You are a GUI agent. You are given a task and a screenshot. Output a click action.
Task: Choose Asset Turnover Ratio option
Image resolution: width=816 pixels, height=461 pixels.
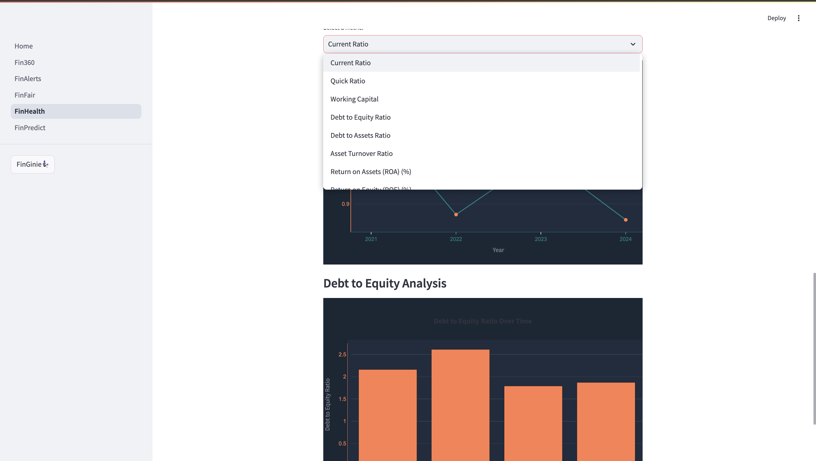click(x=361, y=153)
